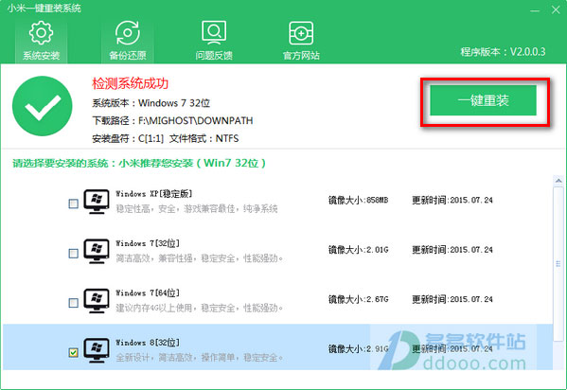This screenshot has height=390, width=567.
Task: Select the 'Windows 8[32位]' title text
Action: (148, 343)
